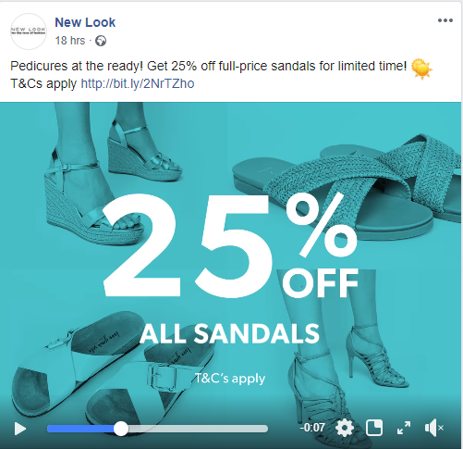Open the three-dot post options menu
Screen dimensions: 463x449
(x=445, y=20)
